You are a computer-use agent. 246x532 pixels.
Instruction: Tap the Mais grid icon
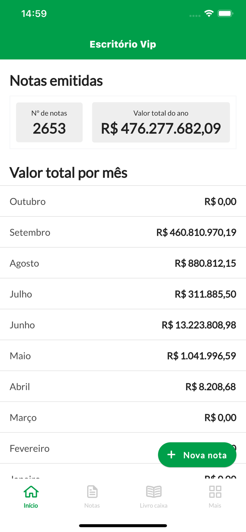pos(215,492)
